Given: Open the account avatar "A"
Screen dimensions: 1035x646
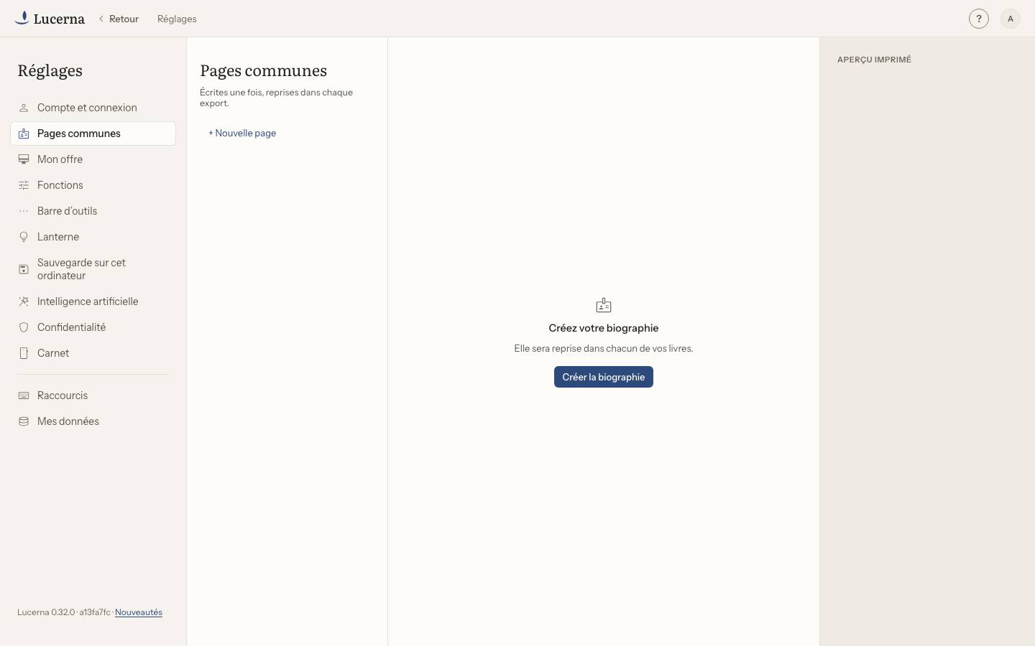Looking at the screenshot, I should (x=1011, y=19).
